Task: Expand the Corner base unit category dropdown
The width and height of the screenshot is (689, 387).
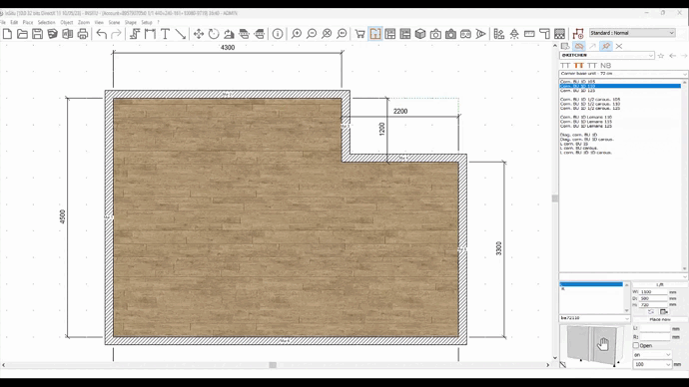Action: pyautogui.click(x=623, y=74)
